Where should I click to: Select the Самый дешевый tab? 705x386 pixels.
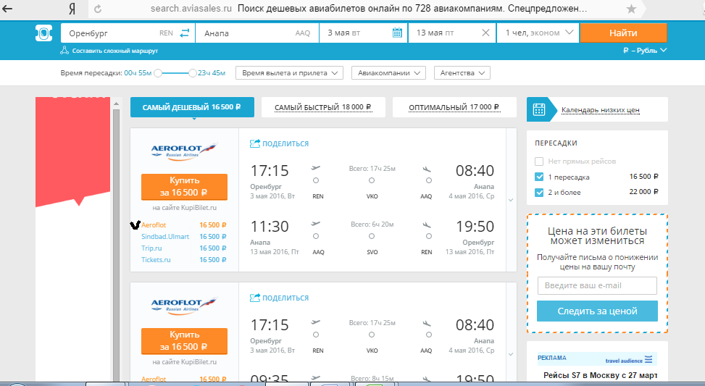point(192,107)
